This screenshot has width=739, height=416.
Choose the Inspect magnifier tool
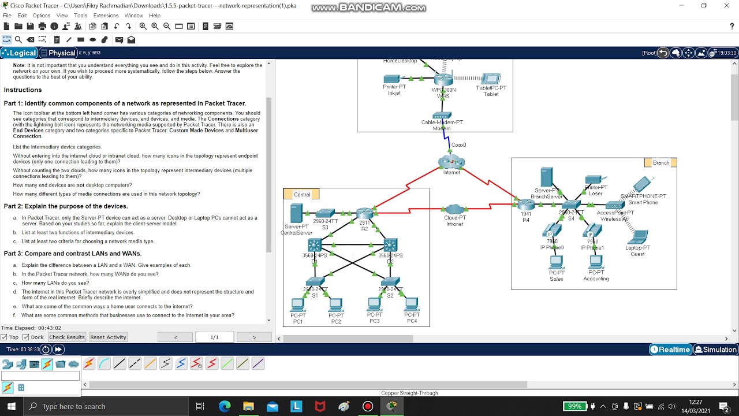[x=18, y=40]
